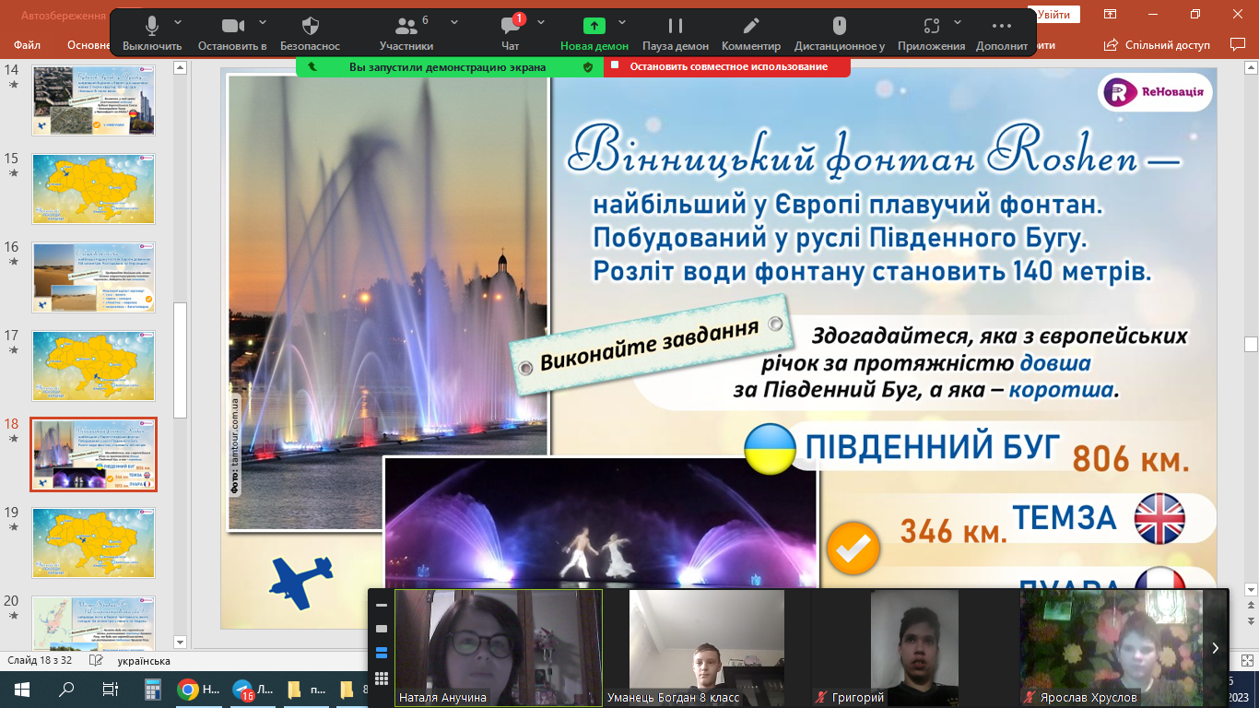This screenshot has width=1259, height=708.
Task: Select slide 14 thumbnail
Action: coord(94,100)
